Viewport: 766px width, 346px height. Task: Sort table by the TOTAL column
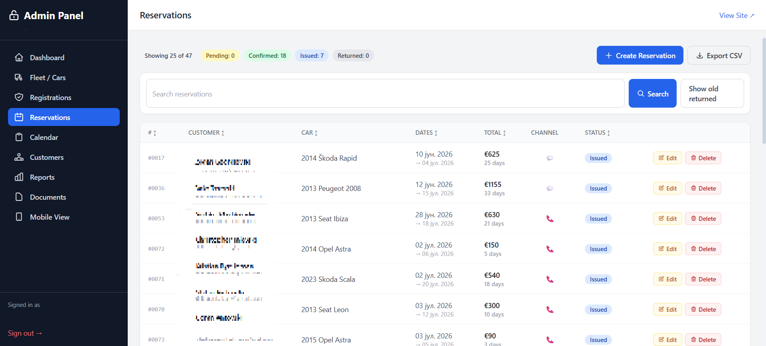[495, 133]
